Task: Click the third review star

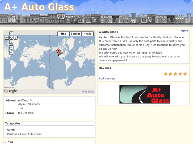Action: pos(175,74)
